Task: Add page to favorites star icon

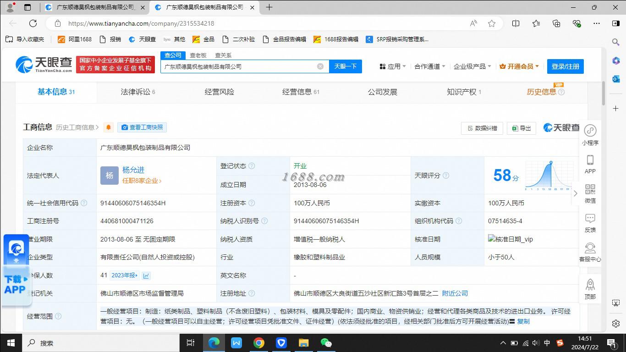Action: click(x=492, y=23)
